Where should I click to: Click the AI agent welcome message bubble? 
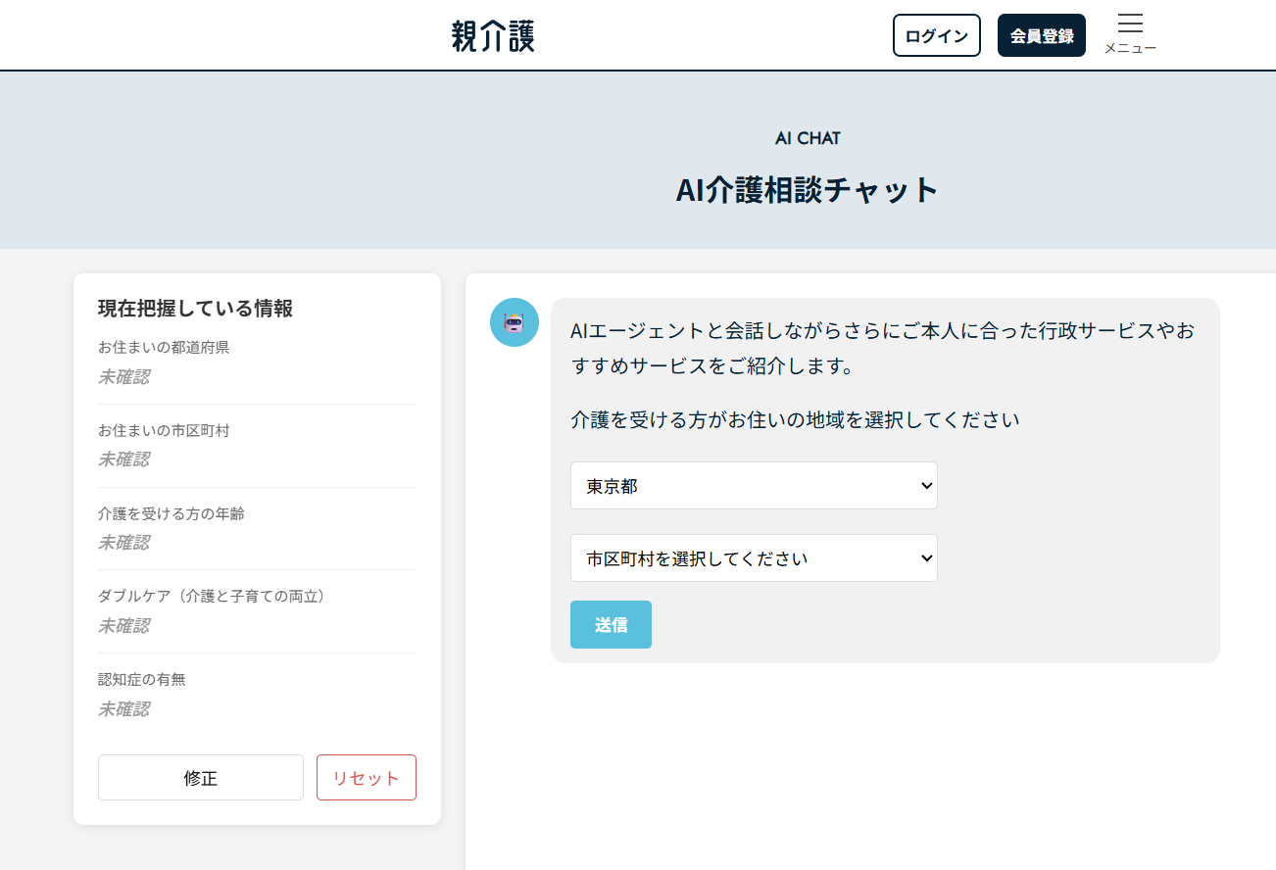click(x=882, y=350)
